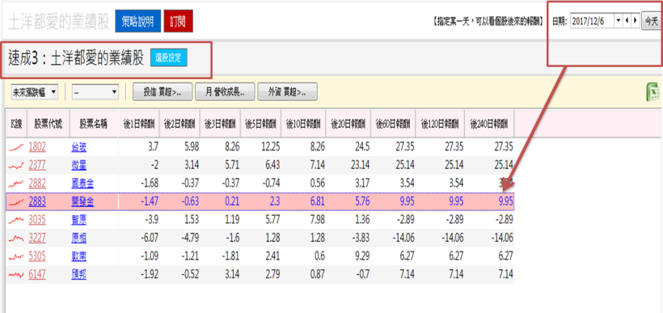Click 外資 買超>.. filter button

point(287,91)
